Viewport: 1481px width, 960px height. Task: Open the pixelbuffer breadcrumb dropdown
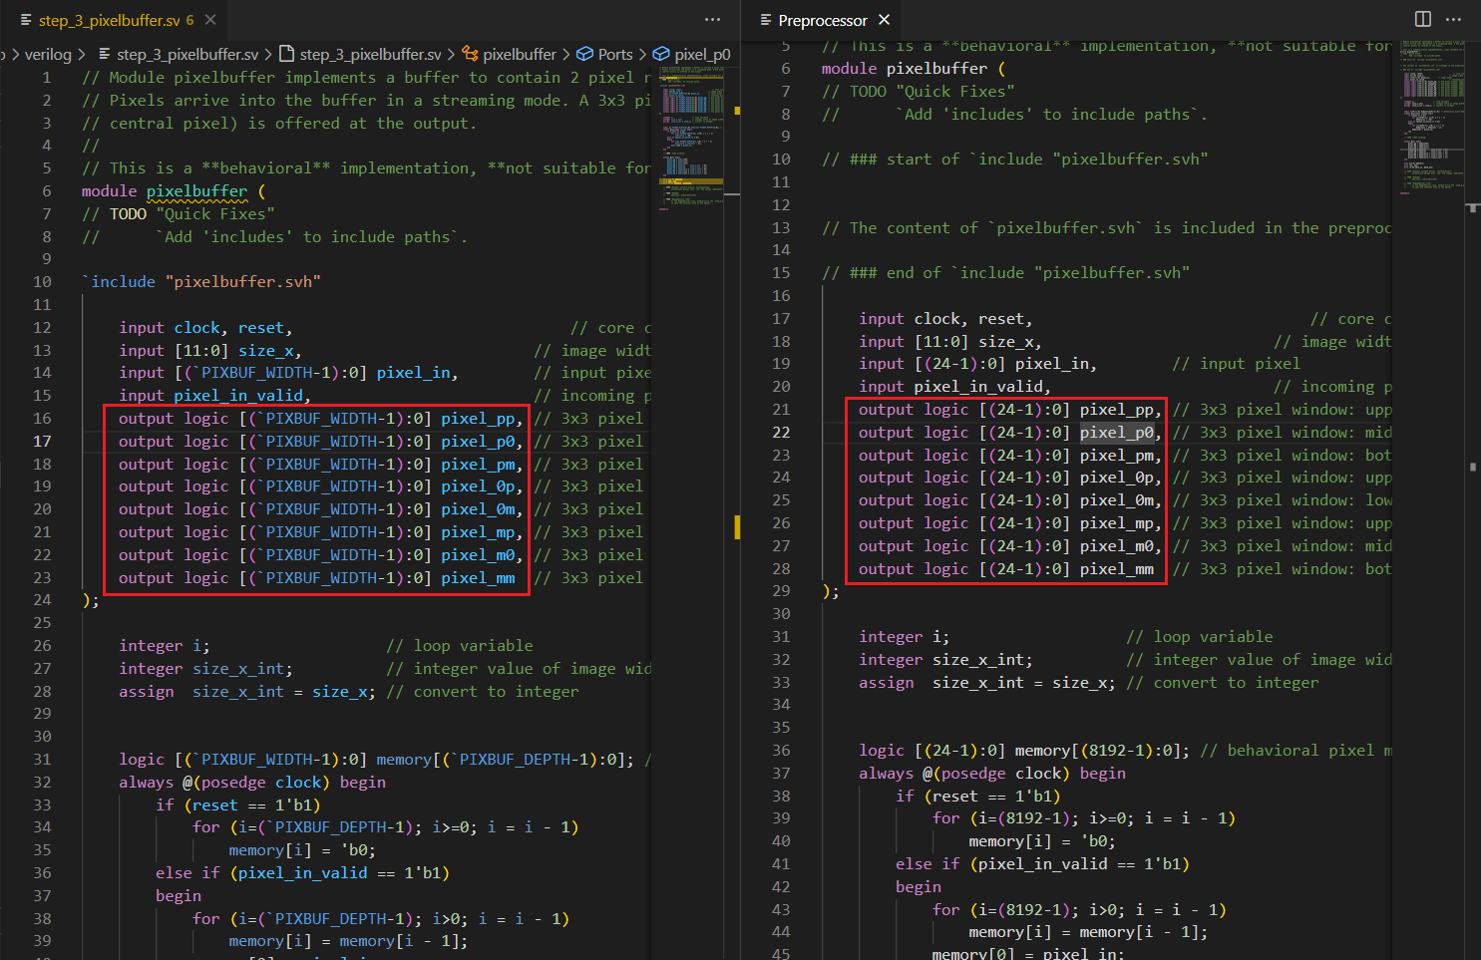(520, 54)
